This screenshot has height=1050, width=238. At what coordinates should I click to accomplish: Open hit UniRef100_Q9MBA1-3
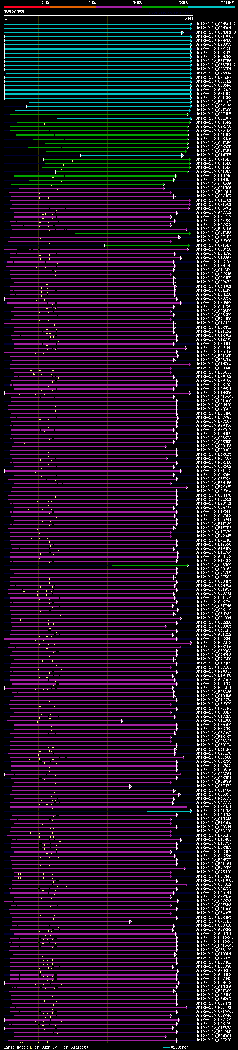click(216, 32)
